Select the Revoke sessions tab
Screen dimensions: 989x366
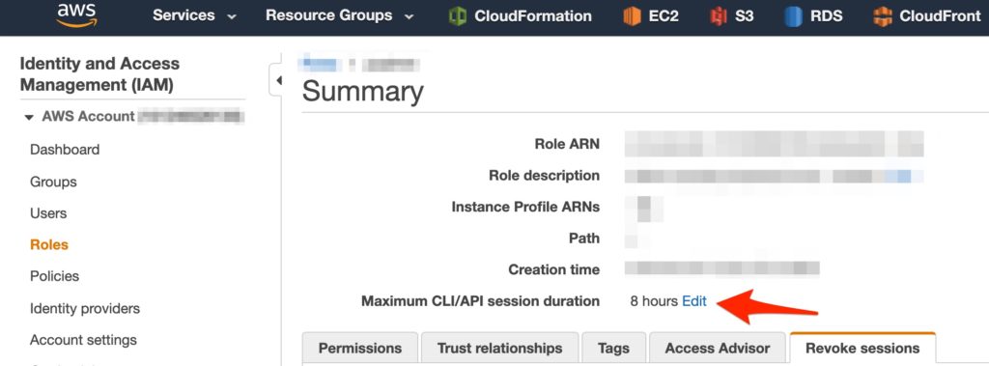(x=862, y=349)
